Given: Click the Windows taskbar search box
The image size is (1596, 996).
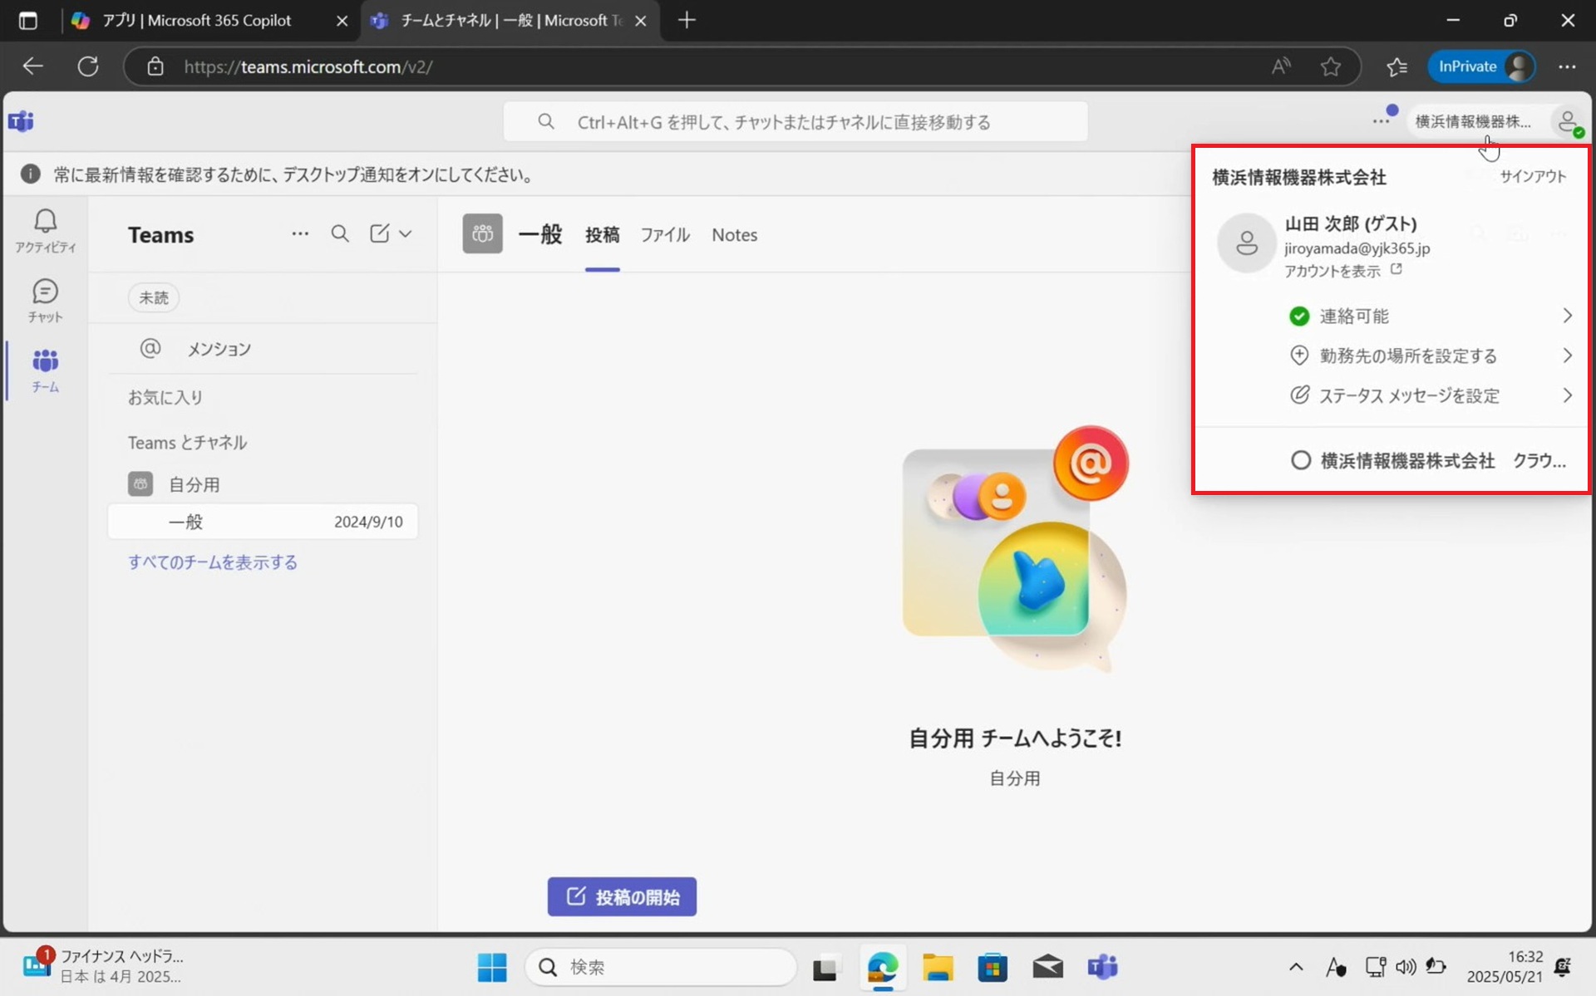Looking at the screenshot, I should click(x=661, y=967).
